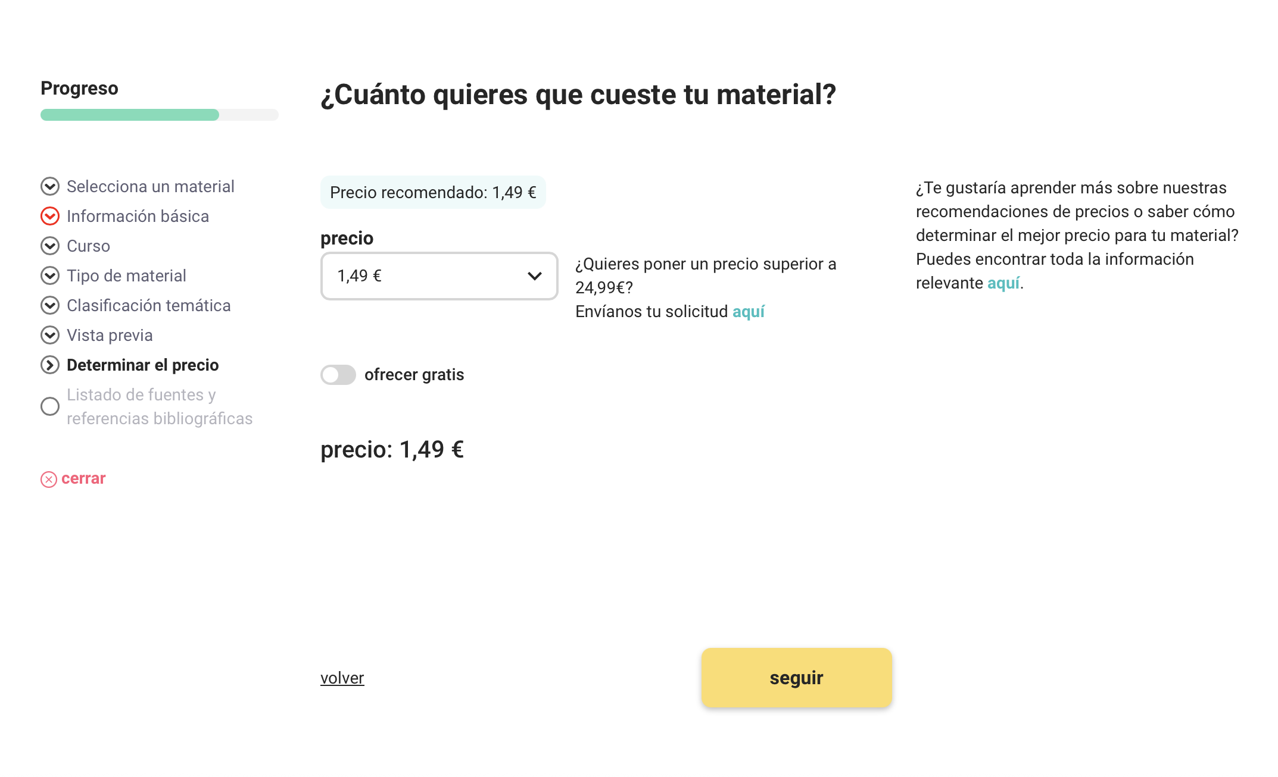Click the chevron arrow in the precio selector
Image resolution: width=1278 pixels, height=777 pixels.
click(x=535, y=276)
